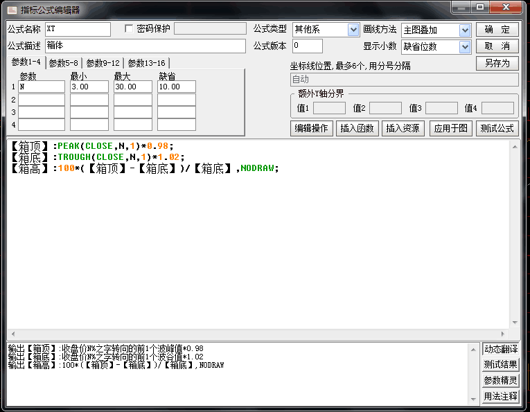Screen dimensions: 530x412
Task: Switch to the 参数9-12 tab
Action: point(103,63)
